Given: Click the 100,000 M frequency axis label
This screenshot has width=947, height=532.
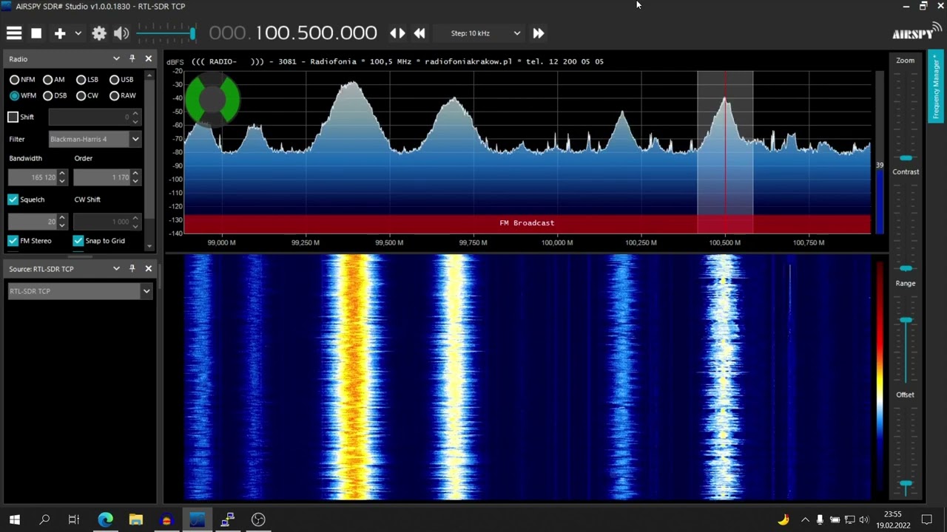Looking at the screenshot, I should pos(557,242).
